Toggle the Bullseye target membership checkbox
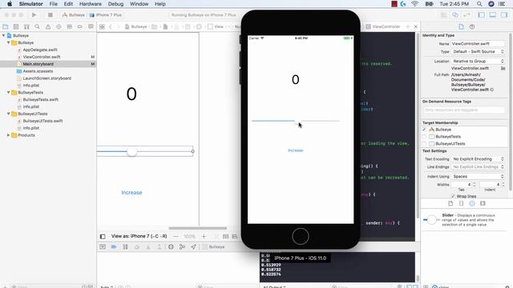The image size is (513, 288). 424,130
